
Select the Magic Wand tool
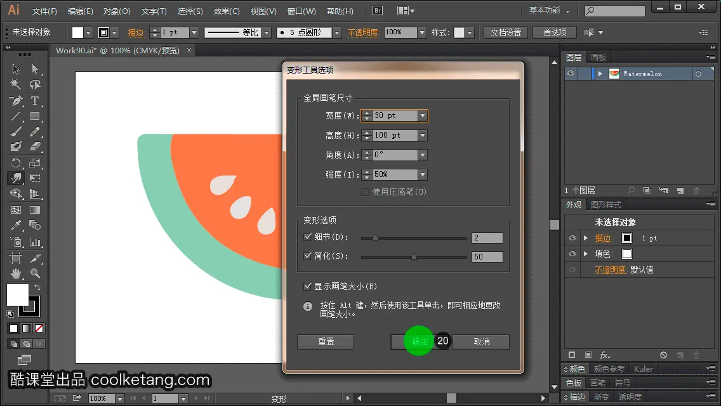pyautogui.click(x=16, y=84)
